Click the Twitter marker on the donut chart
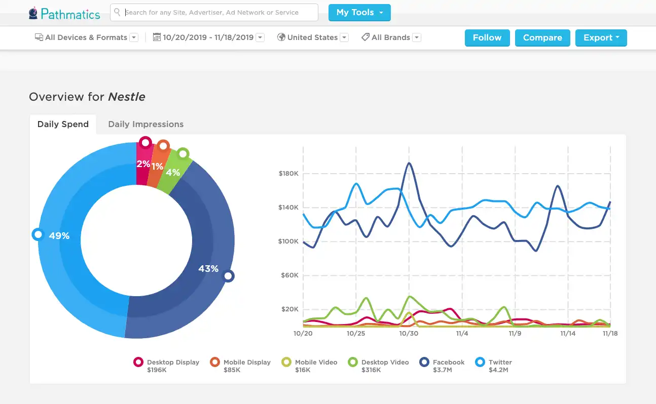 click(x=38, y=234)
